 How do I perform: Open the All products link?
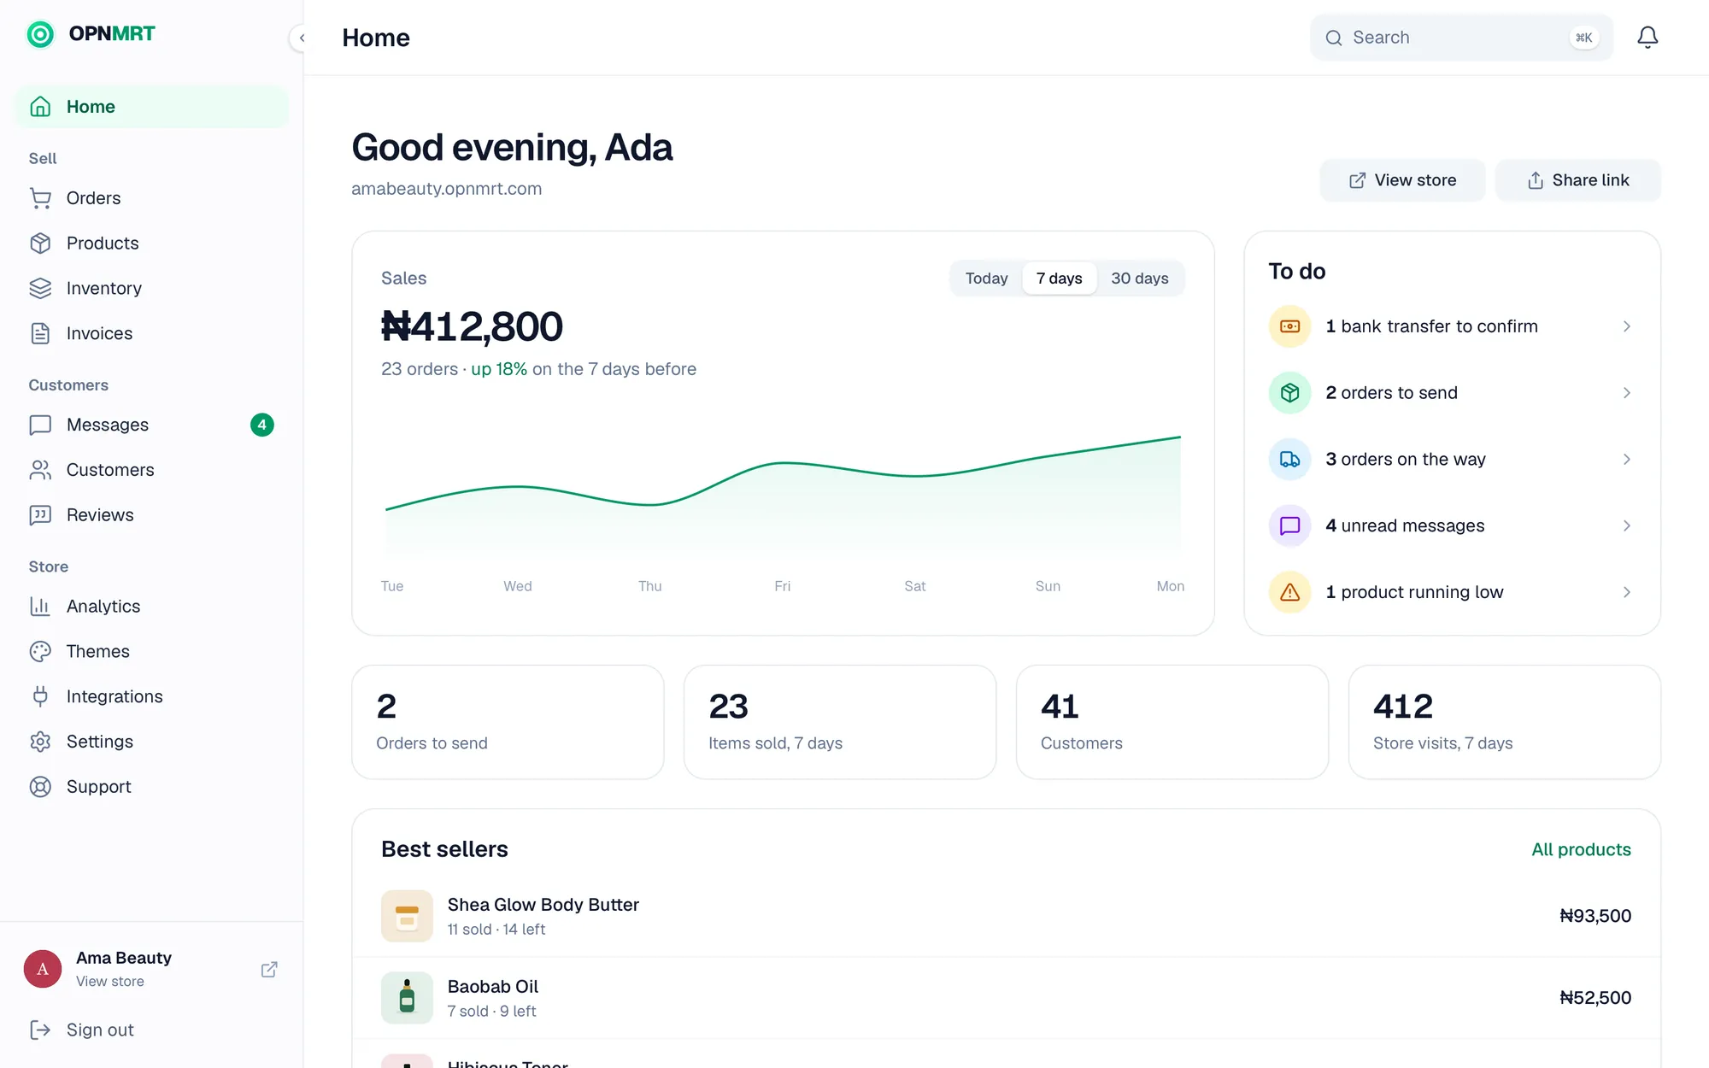point(1581,849)
